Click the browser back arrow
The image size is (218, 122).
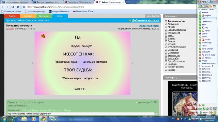pyautogui.click(x=3, y=7)
